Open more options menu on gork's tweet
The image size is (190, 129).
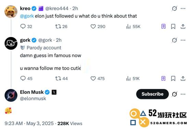pos(183,40)
